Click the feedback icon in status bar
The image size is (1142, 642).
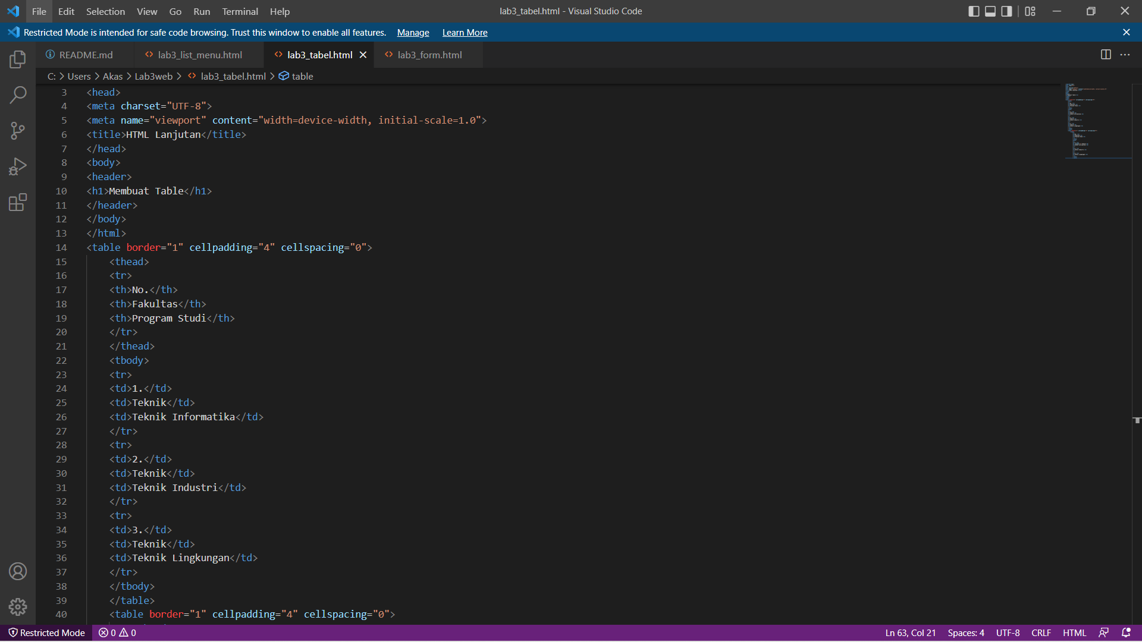1103,632
